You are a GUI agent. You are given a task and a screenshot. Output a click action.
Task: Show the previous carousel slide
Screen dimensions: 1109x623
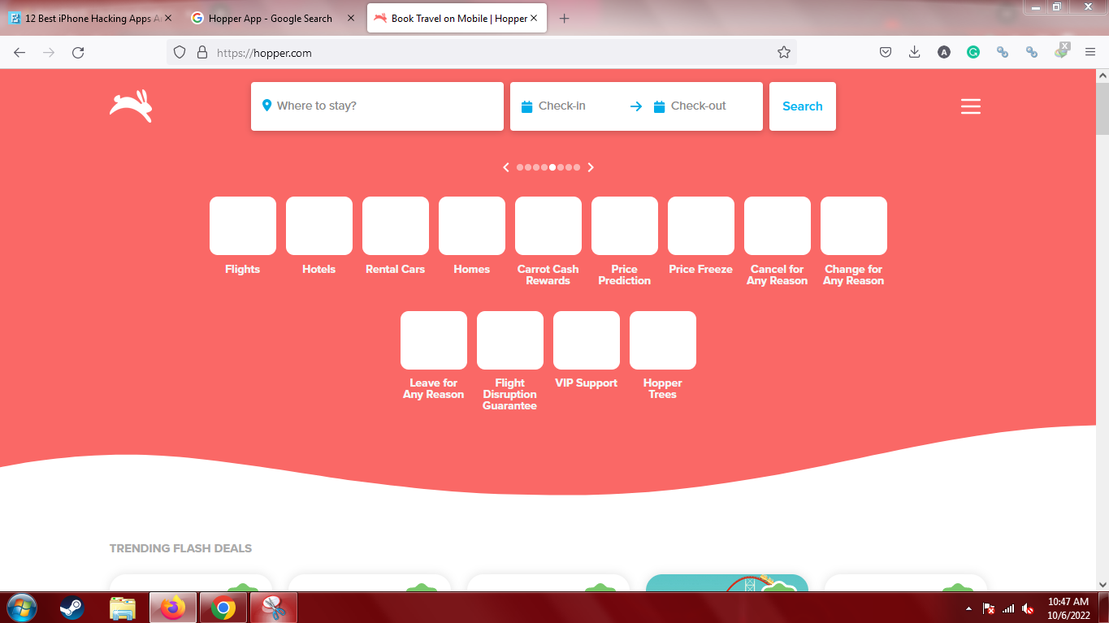pyautogui.click(x=506, y=167)
